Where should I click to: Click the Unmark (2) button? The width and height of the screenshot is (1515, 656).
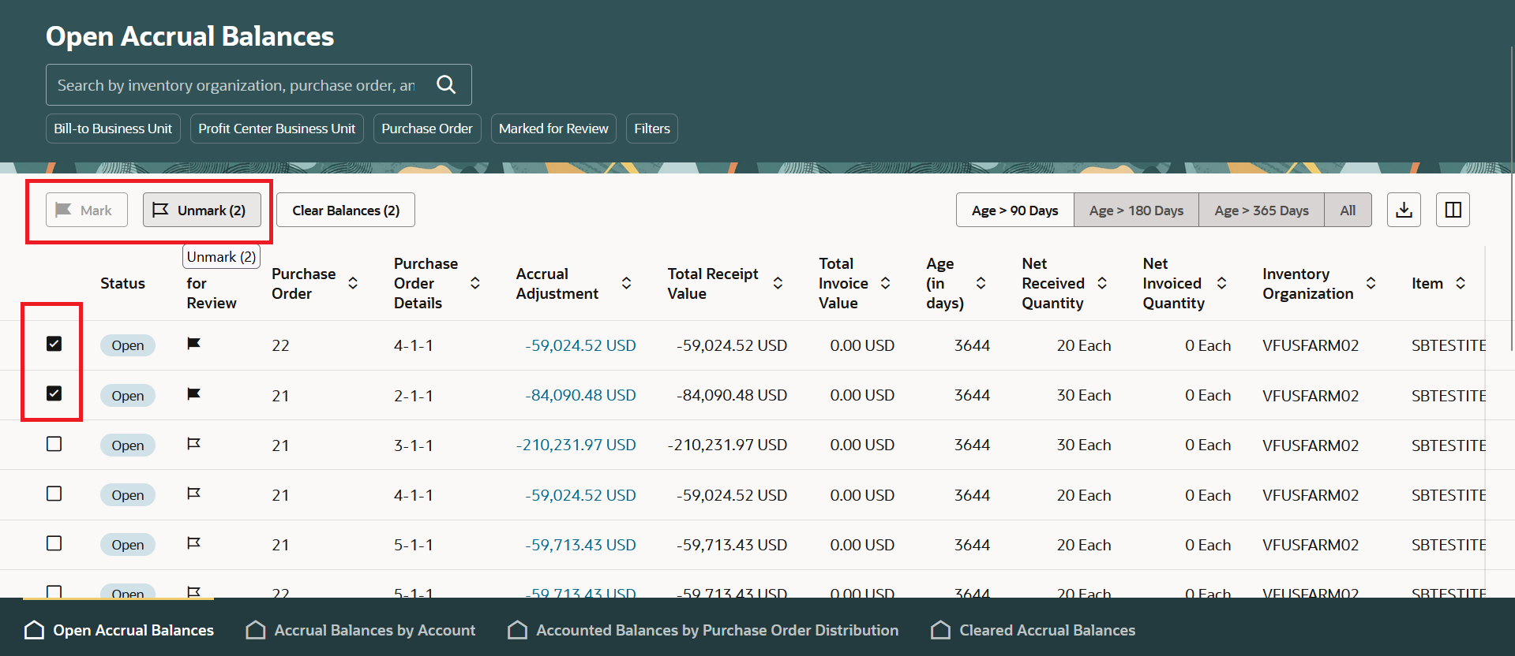[x=202, y=210]
